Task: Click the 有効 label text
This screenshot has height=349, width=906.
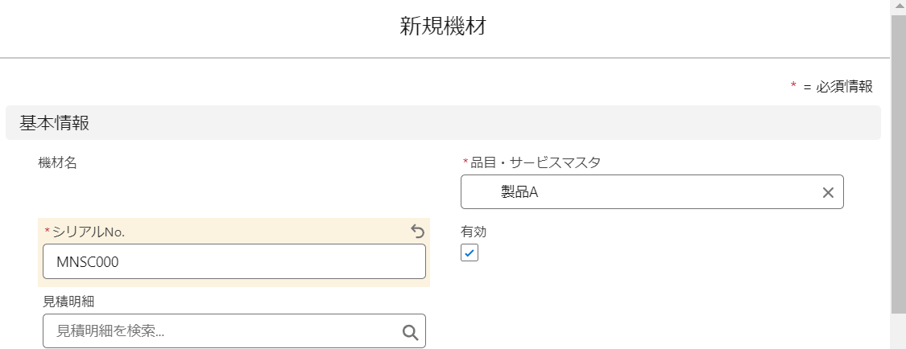Action: click(474, 232)
